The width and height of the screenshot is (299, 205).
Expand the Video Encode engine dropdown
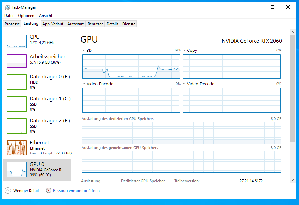tap(84, 84)
